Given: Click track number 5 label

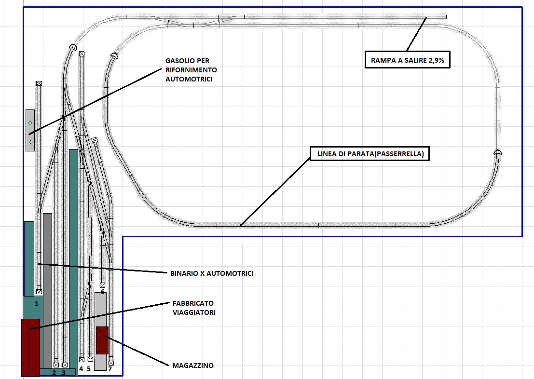Looking at the screenshot, I should coord(89,369).
